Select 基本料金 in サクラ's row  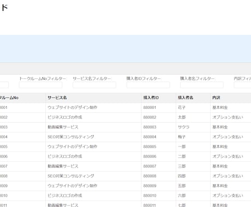tap(220, 127)
